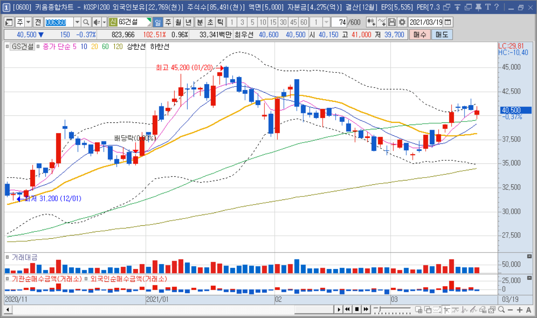This screenshot has width=537, height=318.
Task: Open the speaker options dropdown arrow
Action: tap(104, 22)
